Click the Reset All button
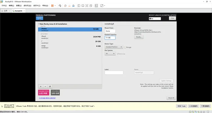The width and height of the screenshot is (212, 113). tap(171, 98)
